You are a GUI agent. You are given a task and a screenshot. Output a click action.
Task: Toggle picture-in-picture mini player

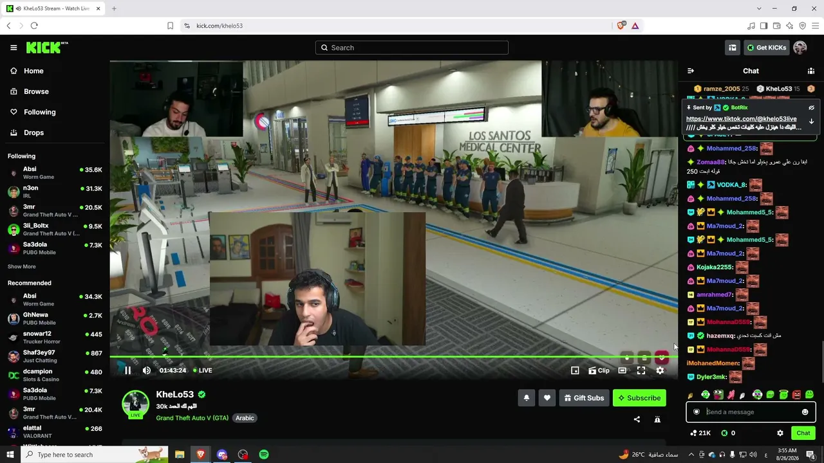coord(575,370)
